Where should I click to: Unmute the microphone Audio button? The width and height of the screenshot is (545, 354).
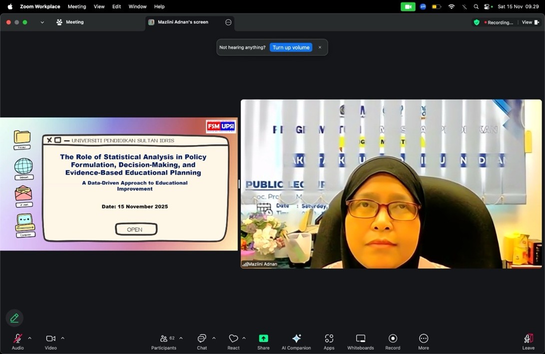click(x=17, y=342)
